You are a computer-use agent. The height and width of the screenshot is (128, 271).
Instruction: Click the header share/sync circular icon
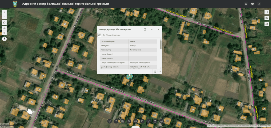point(246,4)
